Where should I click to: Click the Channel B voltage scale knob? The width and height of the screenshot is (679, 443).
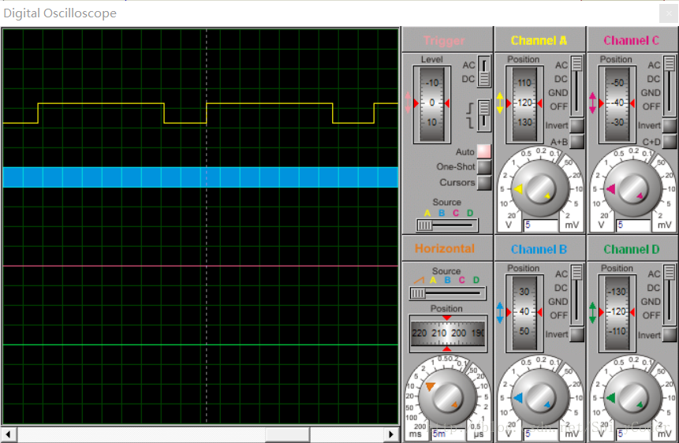click(539, 396)
